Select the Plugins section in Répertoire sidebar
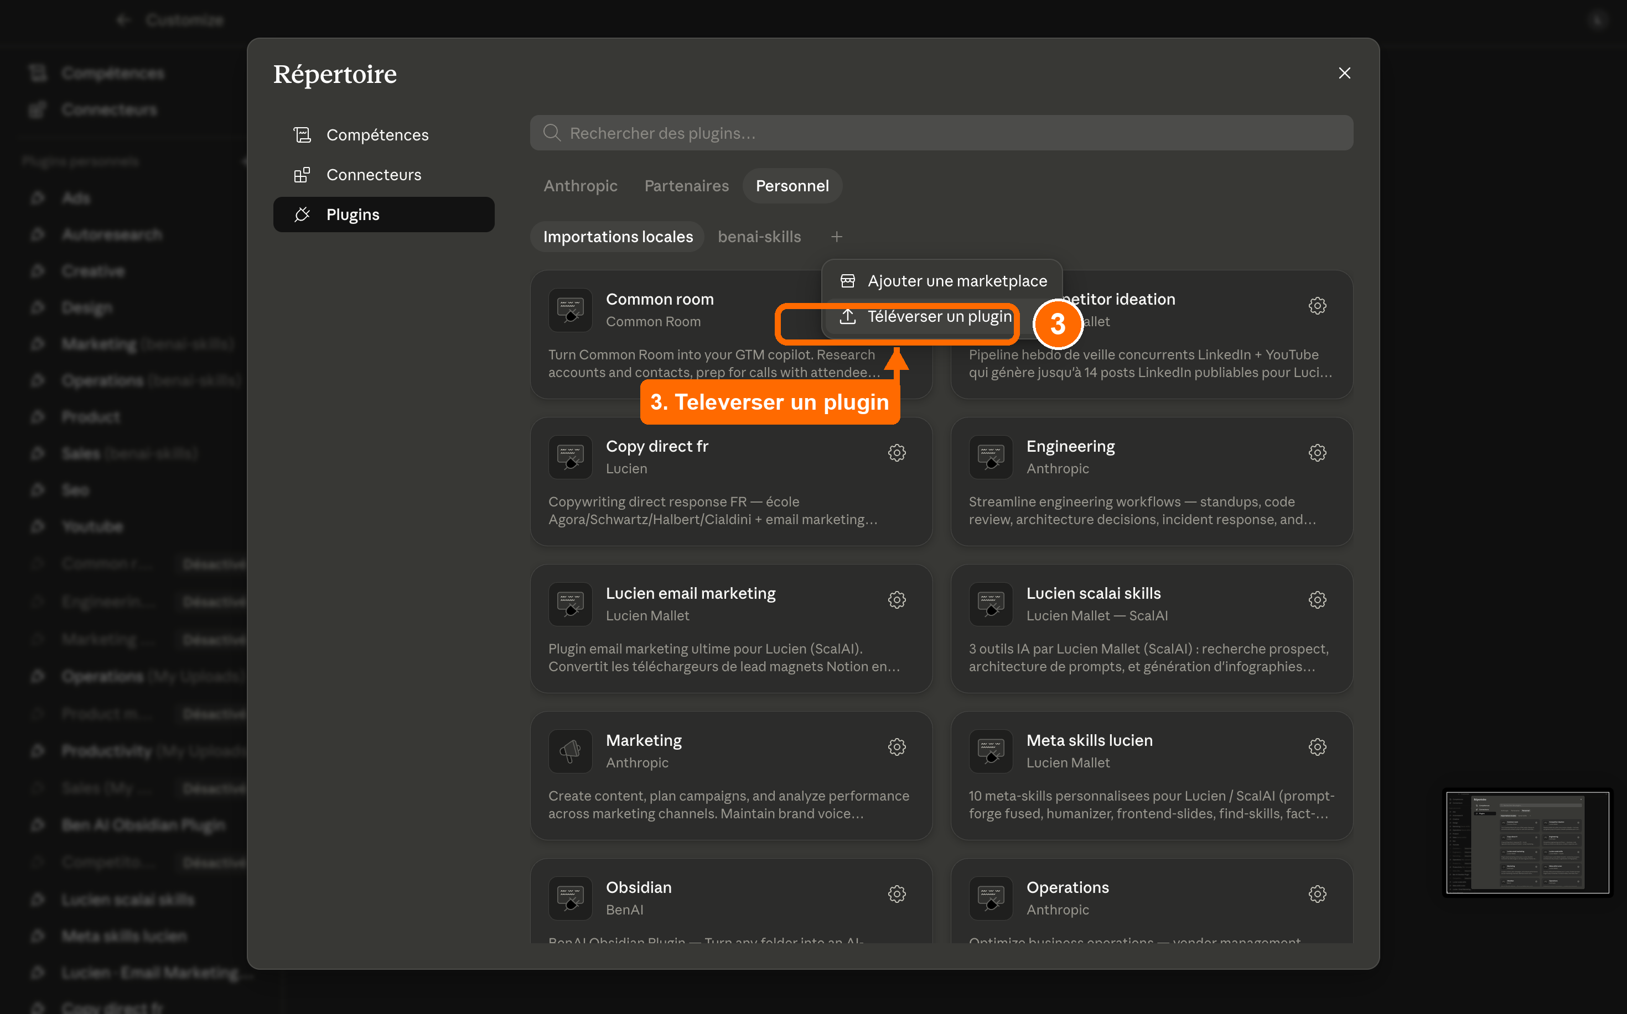This screenshot has height=1014, width=1627. click(384, 215)
